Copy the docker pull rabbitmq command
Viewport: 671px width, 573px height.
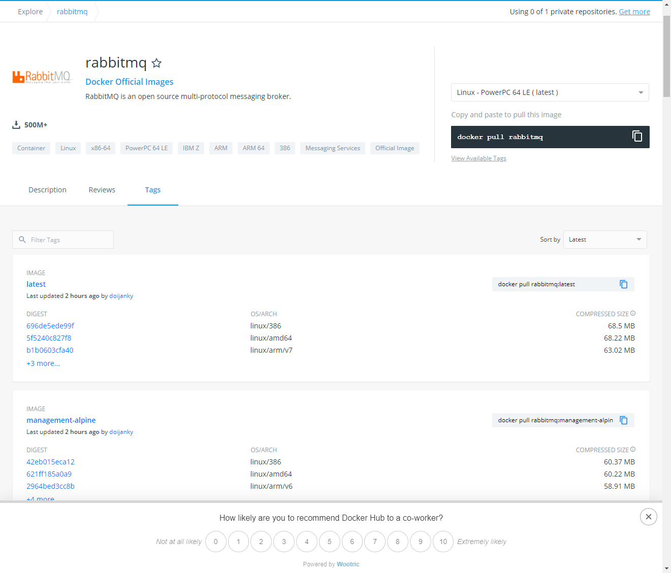637,136
